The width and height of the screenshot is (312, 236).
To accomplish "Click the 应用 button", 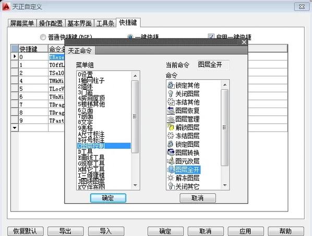I will pyautogui.click(x=246, y=231).
